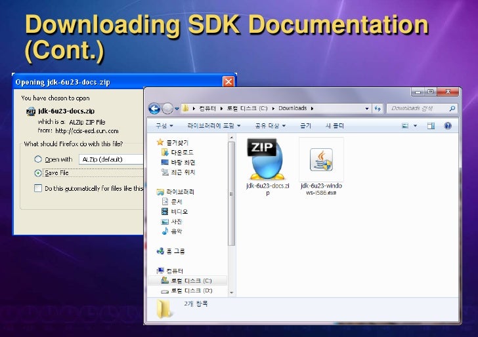Open 최근 위치 in navigation pane

click(x=178, y=172)
